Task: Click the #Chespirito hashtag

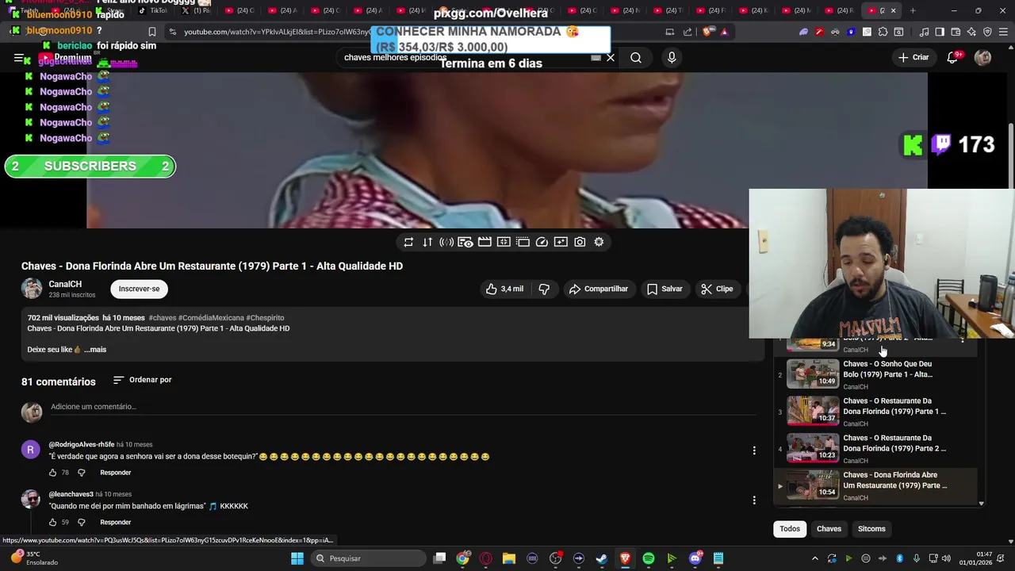Action: point(265,318)
